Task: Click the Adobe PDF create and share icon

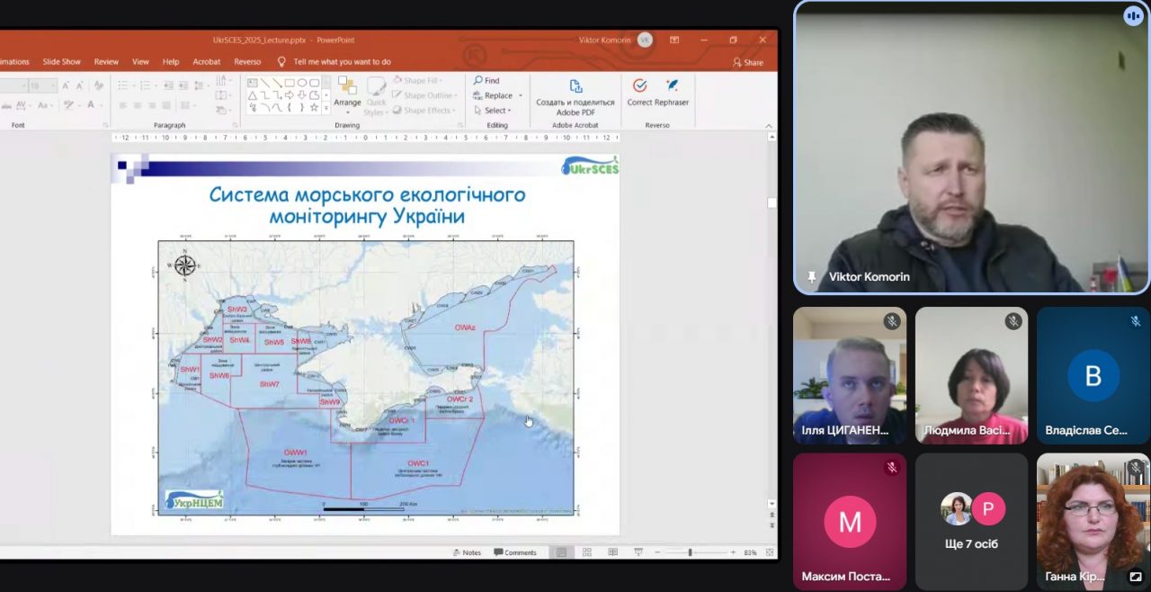Action: [575, 85]
